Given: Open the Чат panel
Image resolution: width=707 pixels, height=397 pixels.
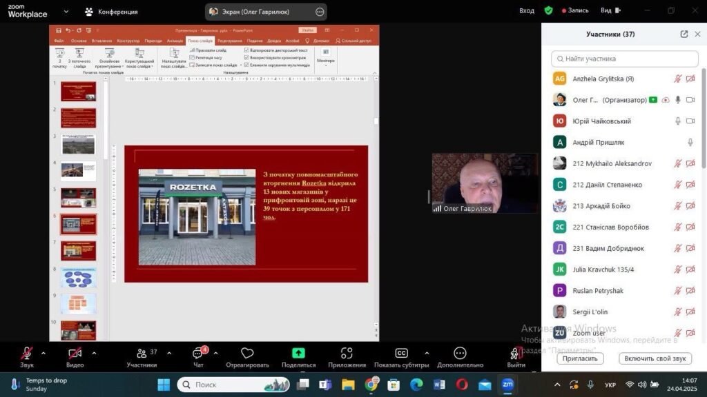Looking at the screenshot, I should coord(198,354).
